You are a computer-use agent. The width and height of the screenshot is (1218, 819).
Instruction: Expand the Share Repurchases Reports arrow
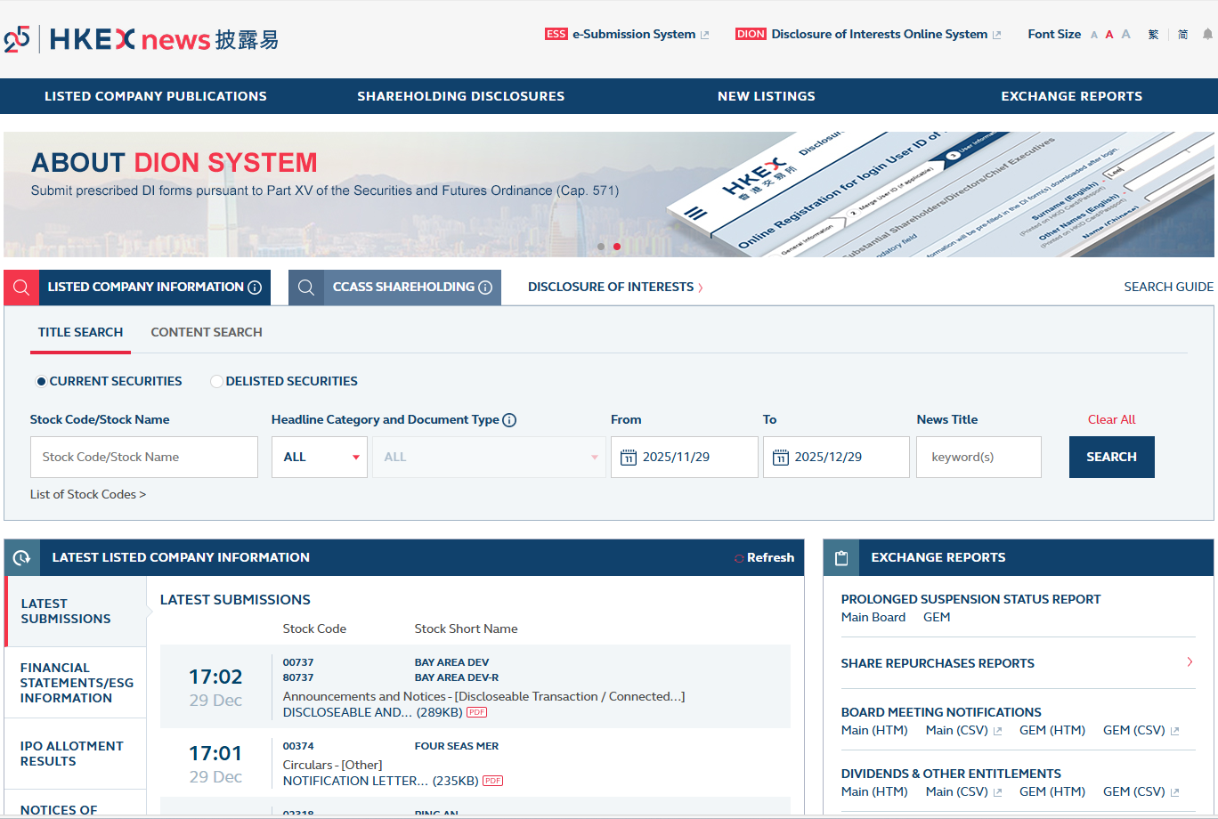[x=1190, y=662]
